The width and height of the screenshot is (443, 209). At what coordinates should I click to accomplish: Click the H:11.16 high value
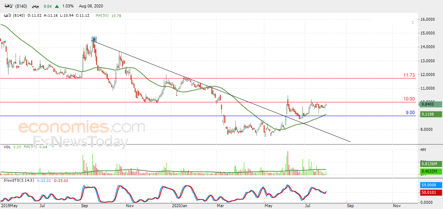pos(51,16)
